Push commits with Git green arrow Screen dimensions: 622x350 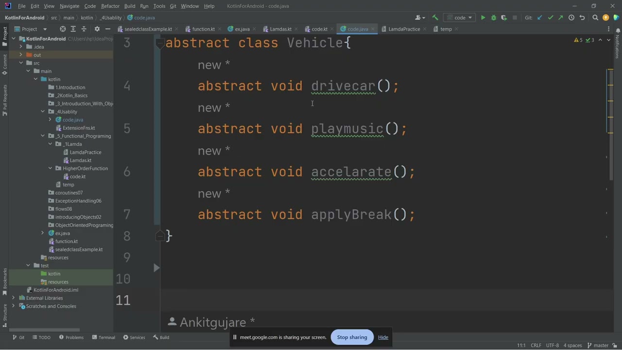(x=561, y=17)
